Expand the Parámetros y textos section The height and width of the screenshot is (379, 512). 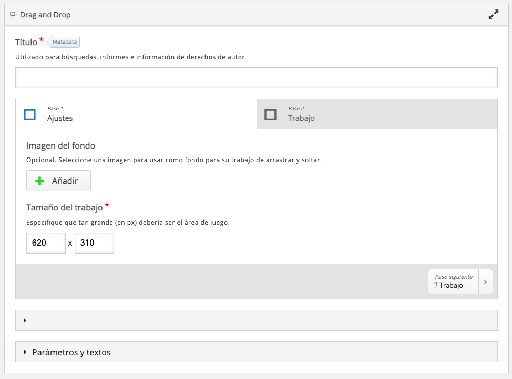[x=257, y=352]
